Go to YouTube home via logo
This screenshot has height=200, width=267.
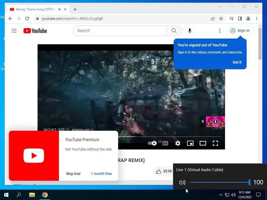(x=35, y=31)
